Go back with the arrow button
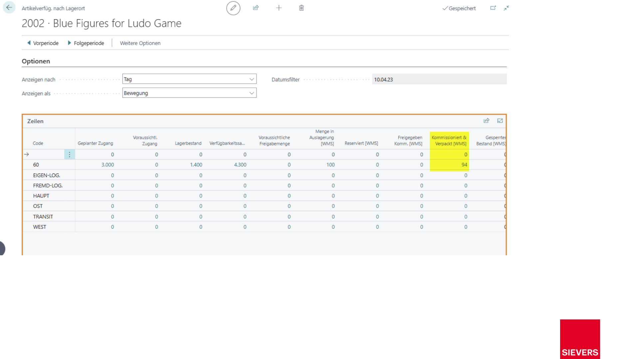 point(9,7)
